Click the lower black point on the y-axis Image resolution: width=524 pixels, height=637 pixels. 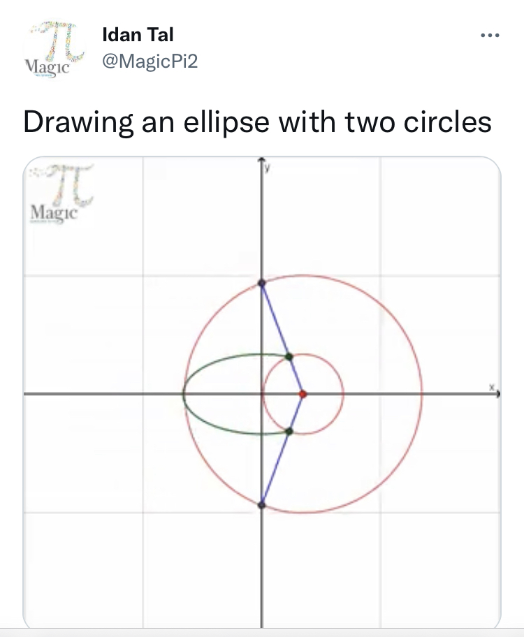click(x=262, y=504)
